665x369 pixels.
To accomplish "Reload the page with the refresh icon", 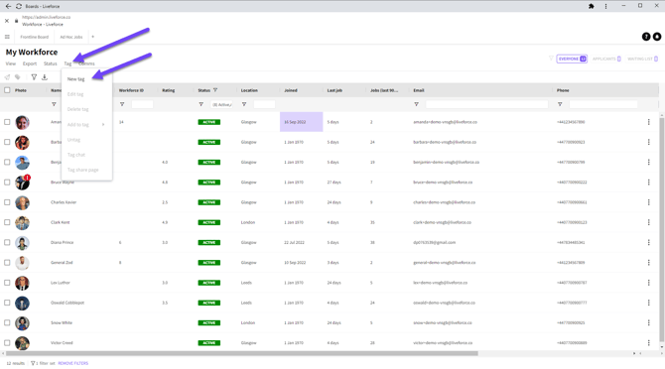I will (19, 6).
